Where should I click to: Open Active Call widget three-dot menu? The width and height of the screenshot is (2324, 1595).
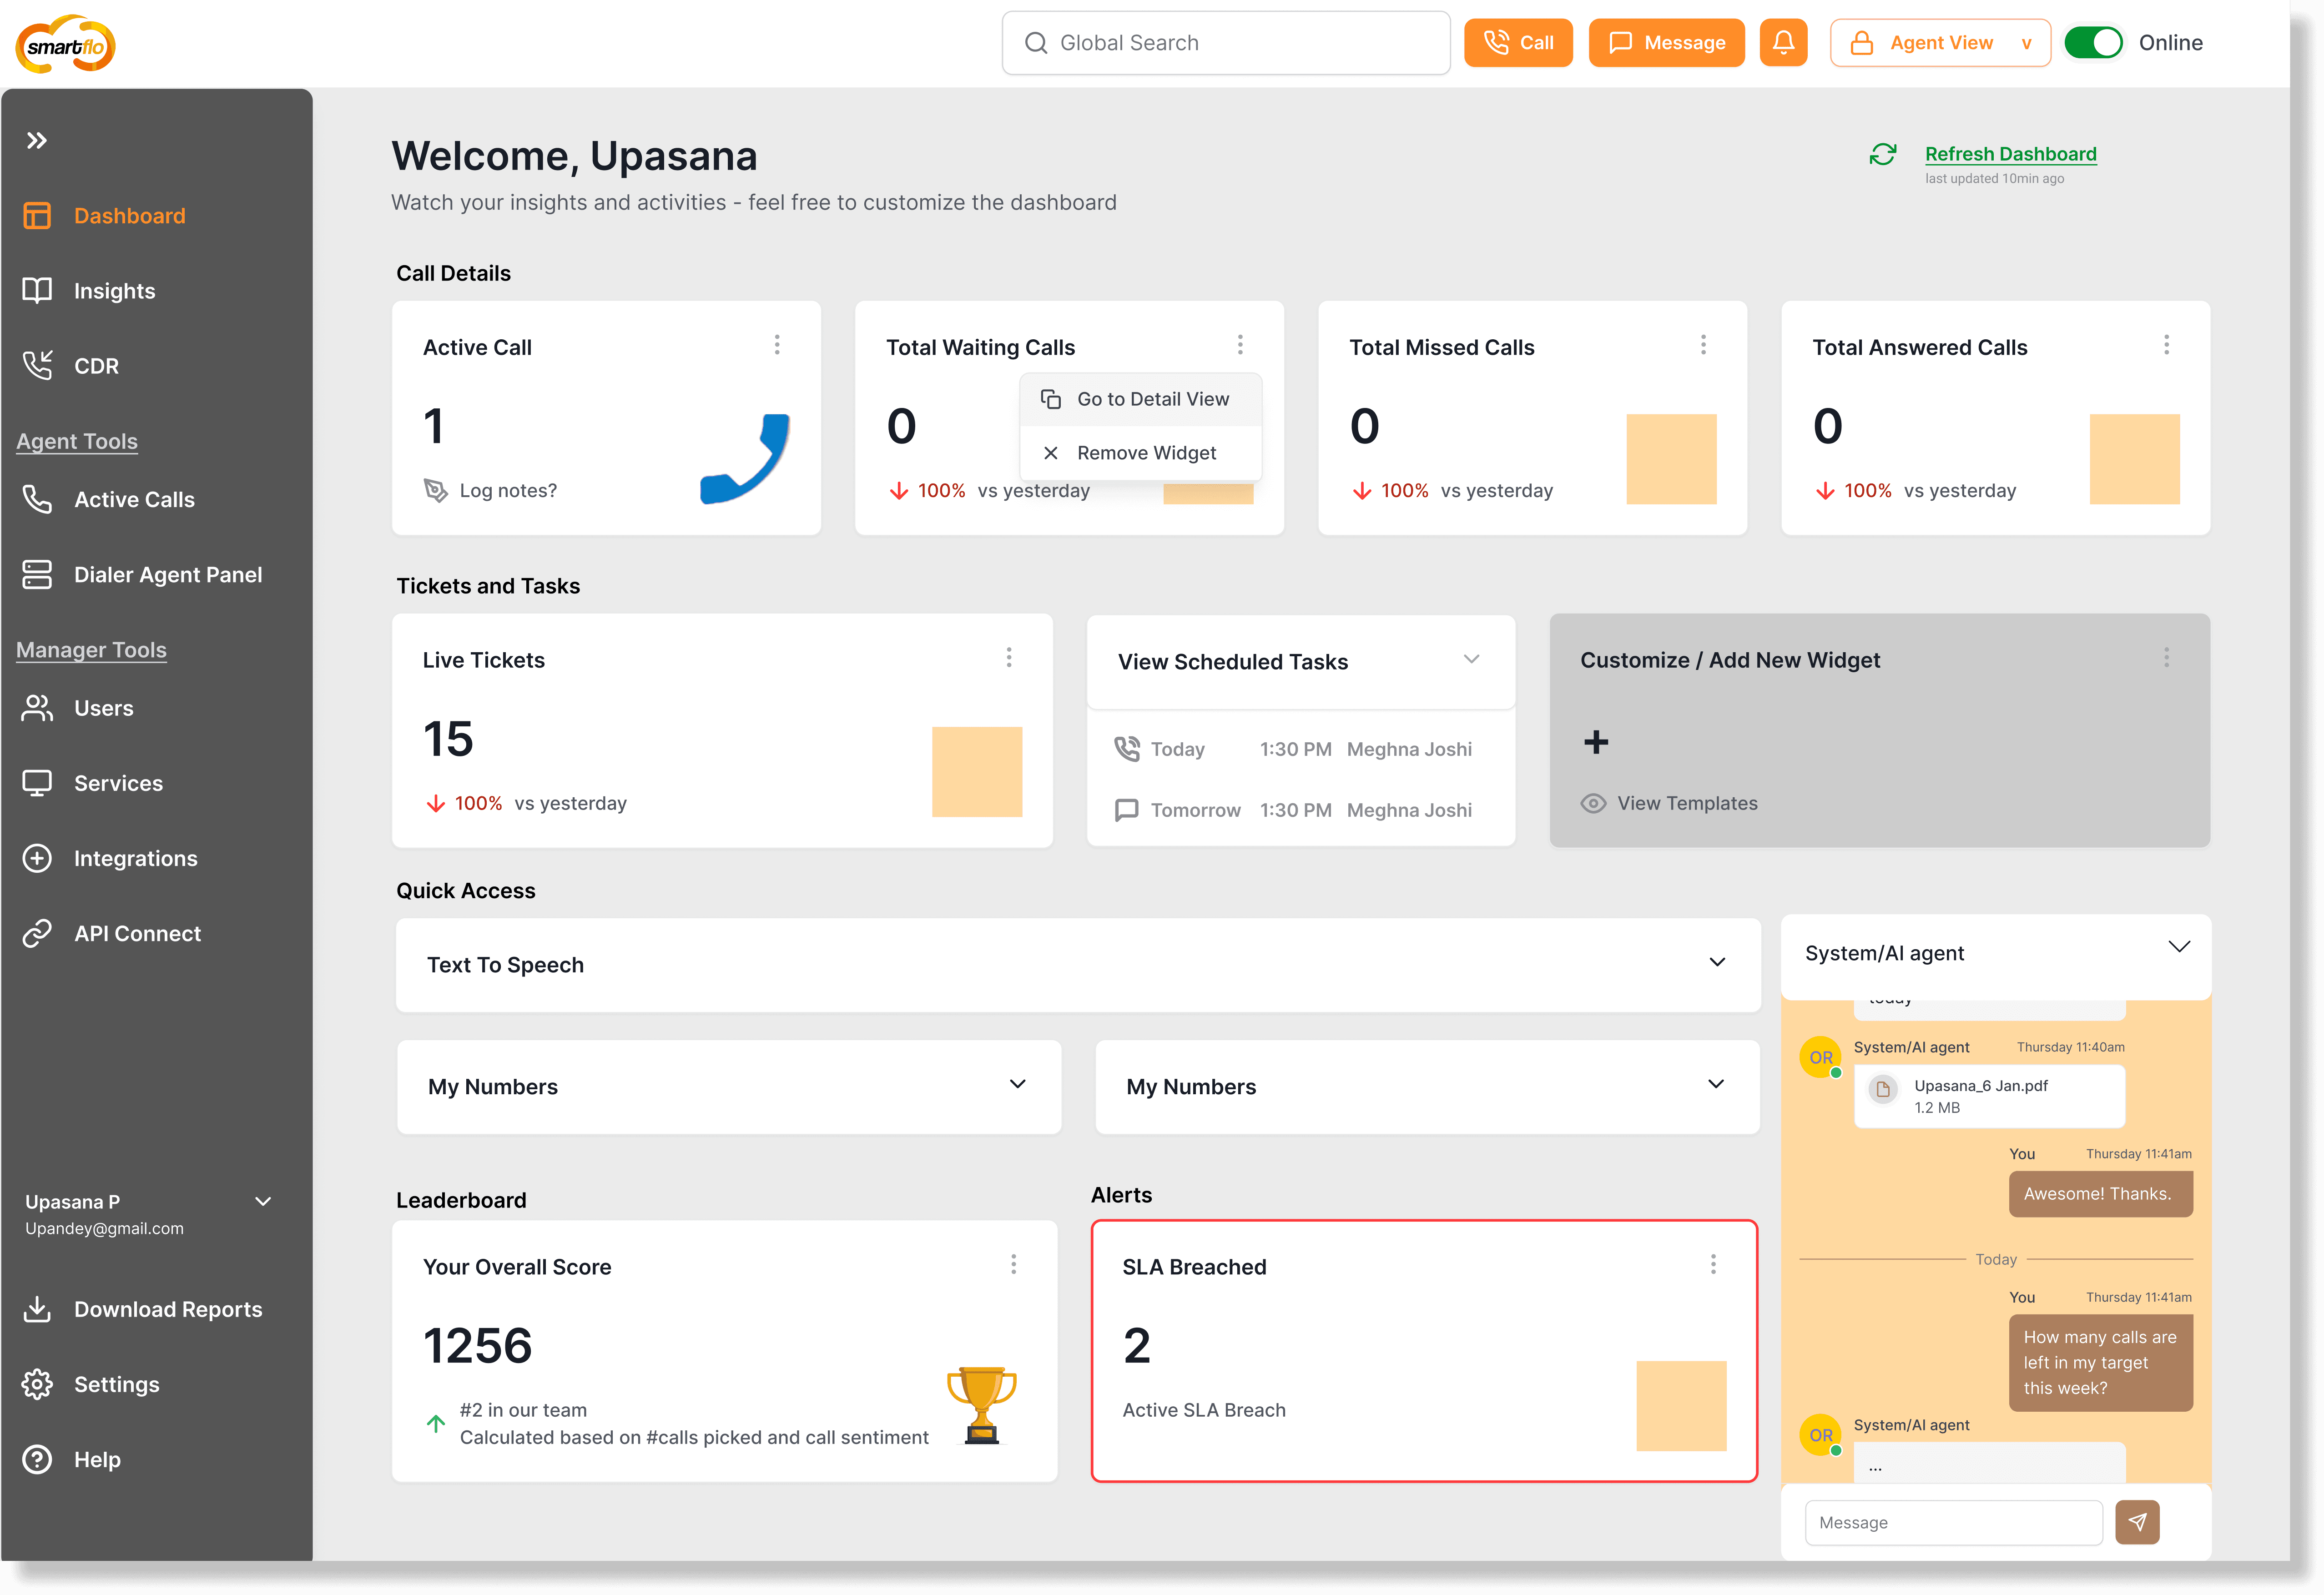[777, 345]
